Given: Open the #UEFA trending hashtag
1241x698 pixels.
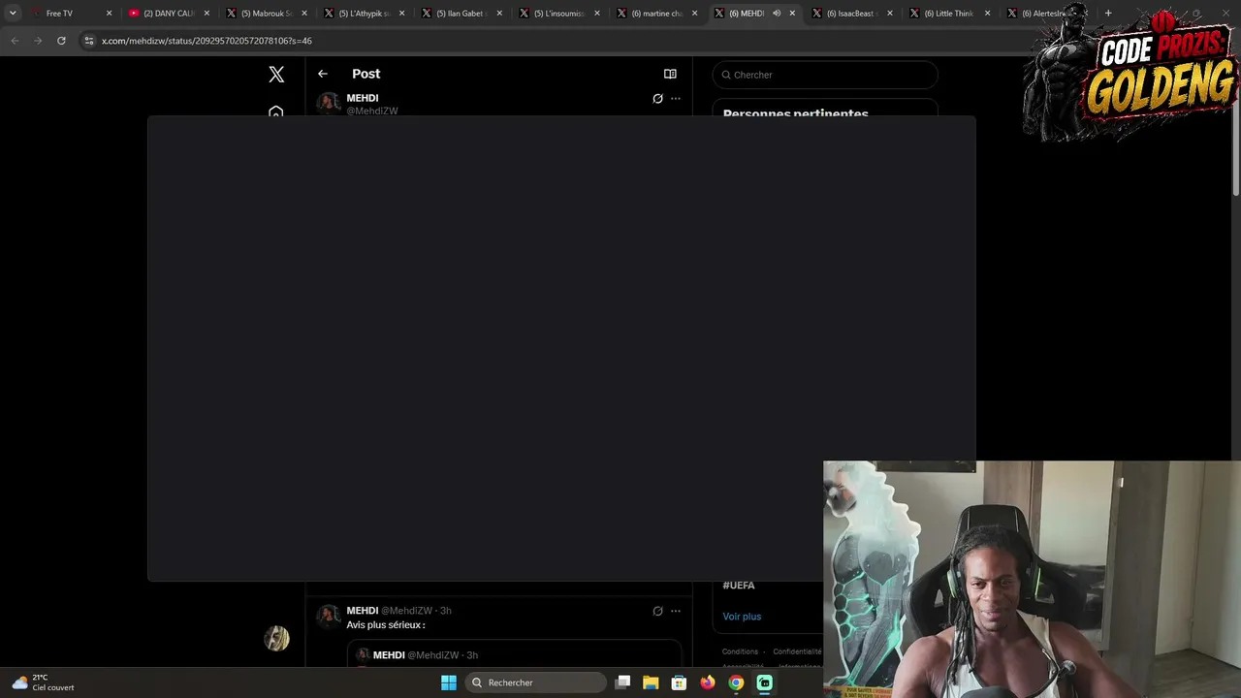Looking at the screenshot, I should point(739,586).
